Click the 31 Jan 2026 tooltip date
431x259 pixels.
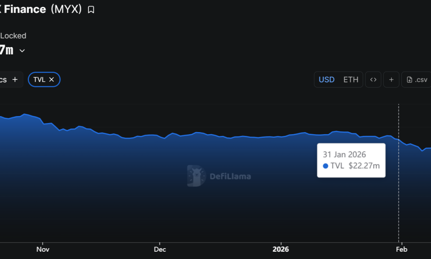344,155
